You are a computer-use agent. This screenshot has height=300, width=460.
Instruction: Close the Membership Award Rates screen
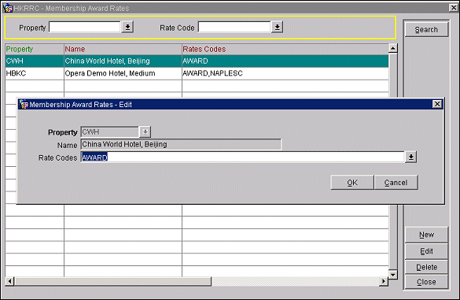click(426, 282)
